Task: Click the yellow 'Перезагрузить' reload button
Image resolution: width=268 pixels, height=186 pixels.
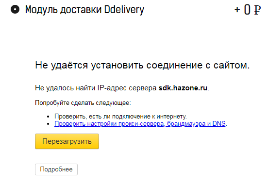Action: pyautogui.click(x=67, y=141)
